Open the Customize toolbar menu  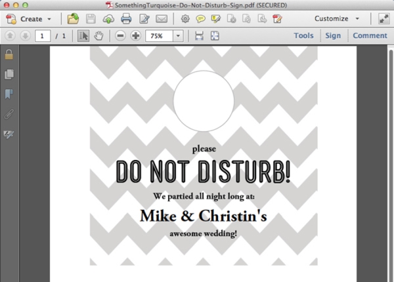(337, 18)
